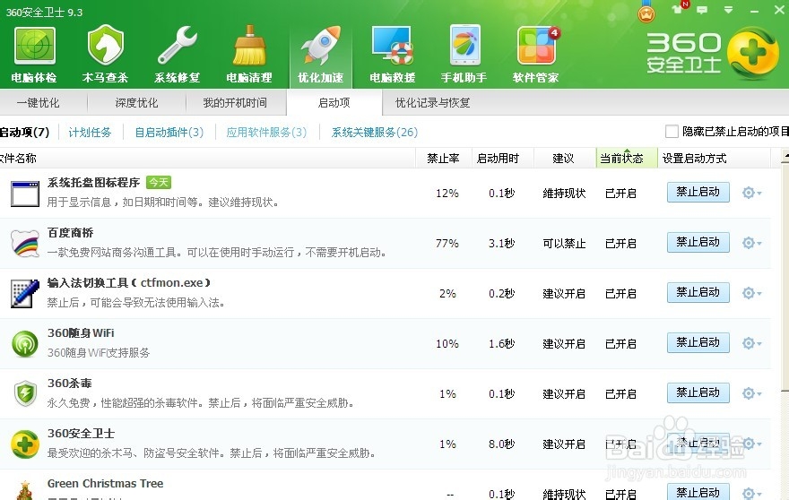Screen dimensions: 789x500
Task: Expand gear options for 系统托盘图标程序
Action: [751, 193]
